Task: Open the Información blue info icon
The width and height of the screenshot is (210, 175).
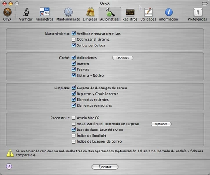Action: (169, 12)
